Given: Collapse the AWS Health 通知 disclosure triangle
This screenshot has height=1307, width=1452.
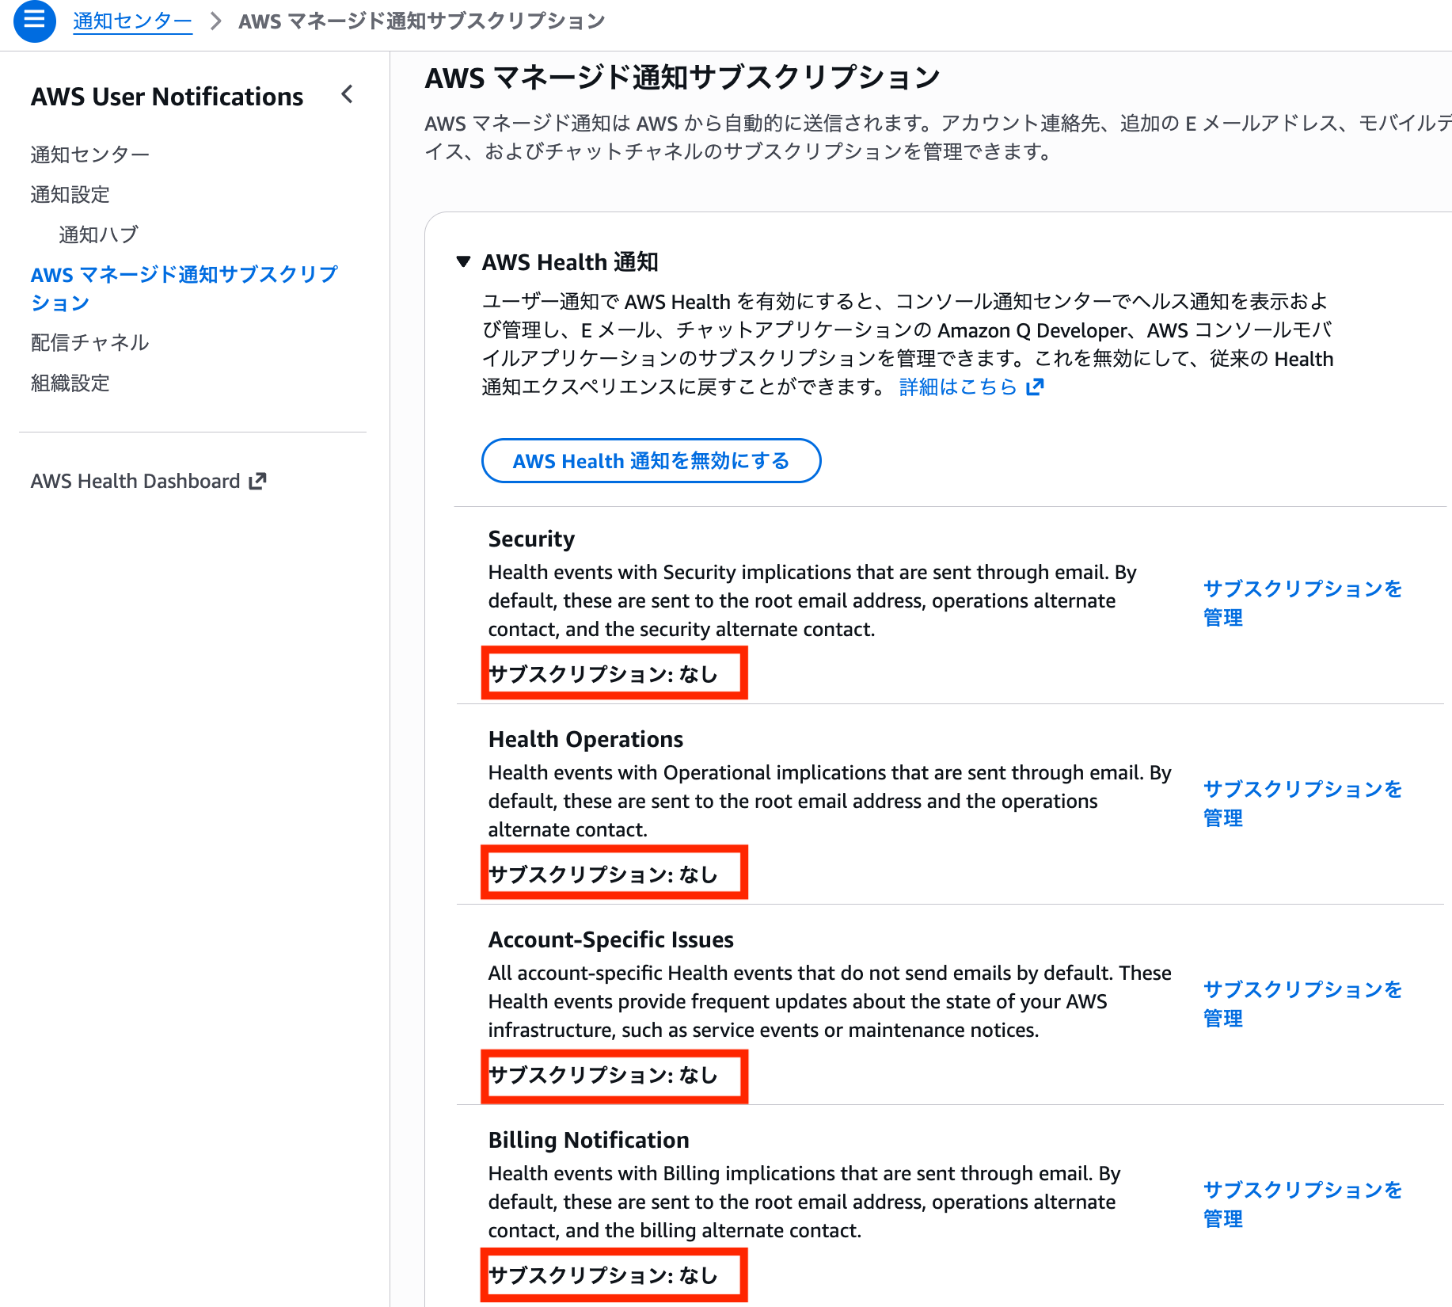Looking at the screenshot, I should pos(462,261).
